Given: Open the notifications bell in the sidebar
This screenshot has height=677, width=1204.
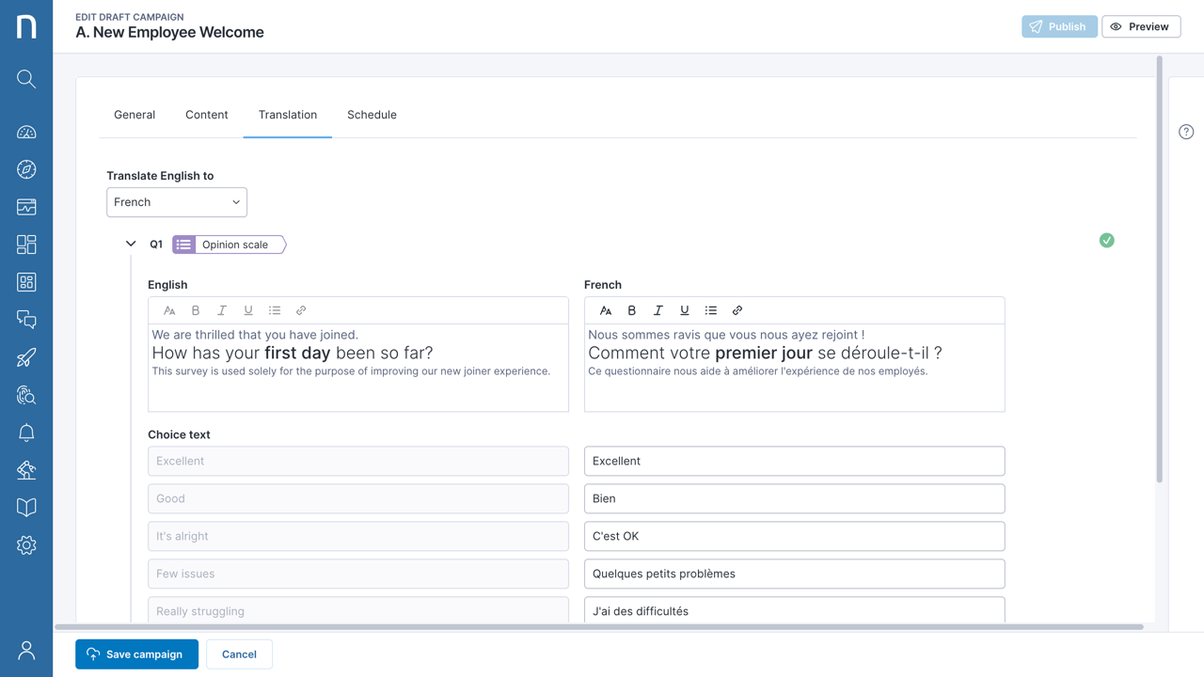Looking at the screenshot, I should [x=25, y=433].
